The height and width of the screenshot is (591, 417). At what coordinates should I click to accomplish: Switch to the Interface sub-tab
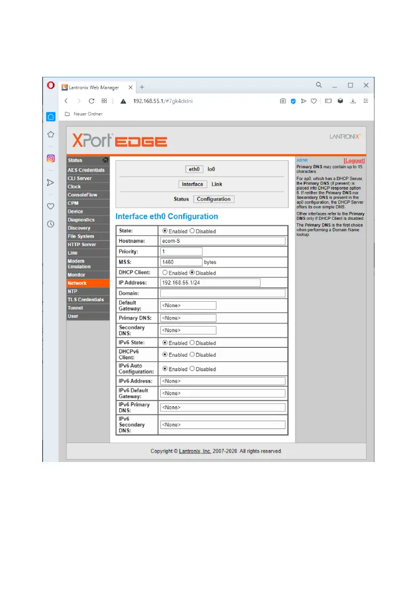click(x=192, y=184)
